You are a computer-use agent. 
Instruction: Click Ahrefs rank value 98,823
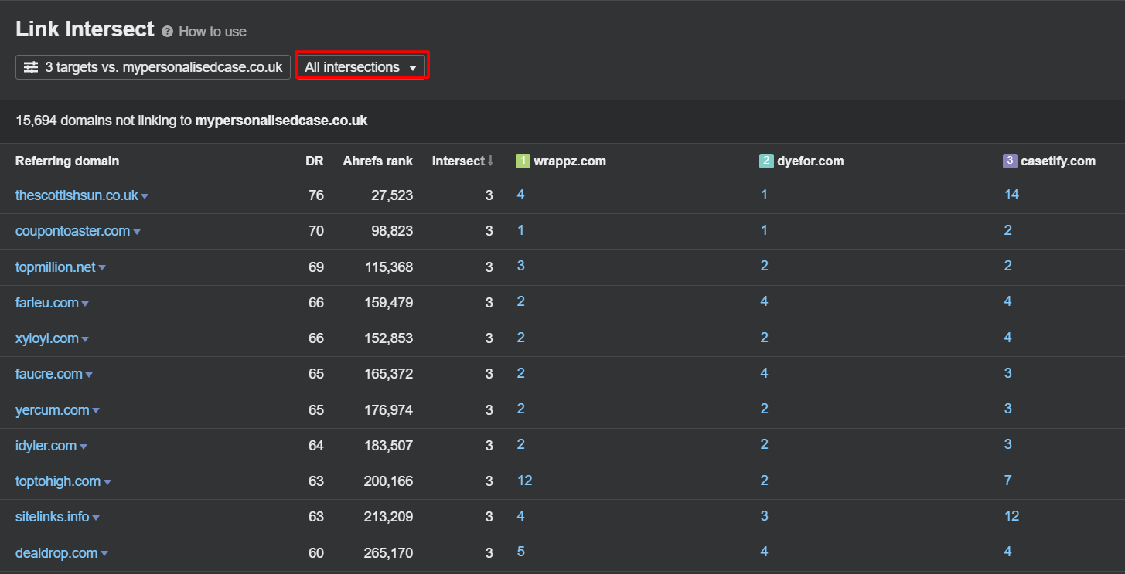point(392,231)
